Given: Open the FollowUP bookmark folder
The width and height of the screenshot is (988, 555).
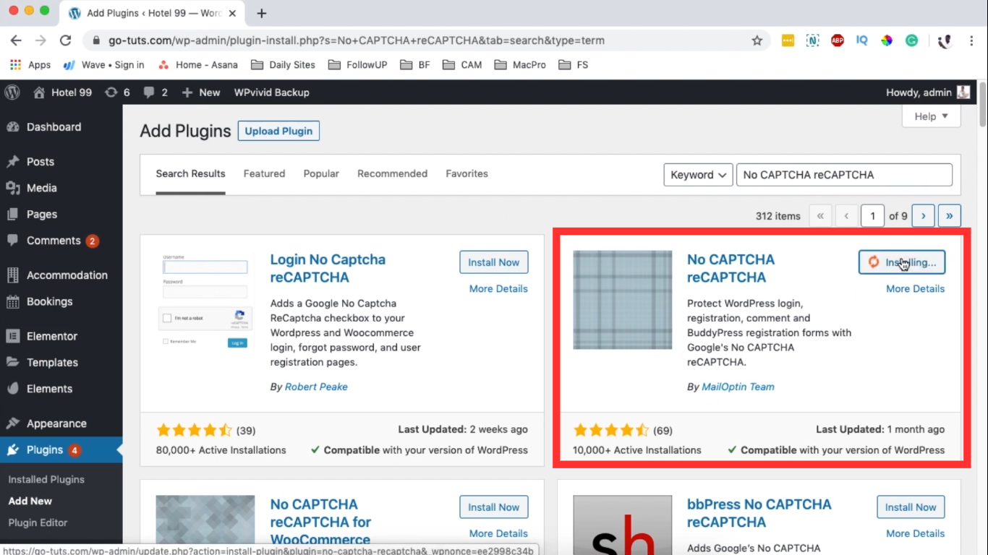Looking at the screenshot, I should tap(357, 64).
